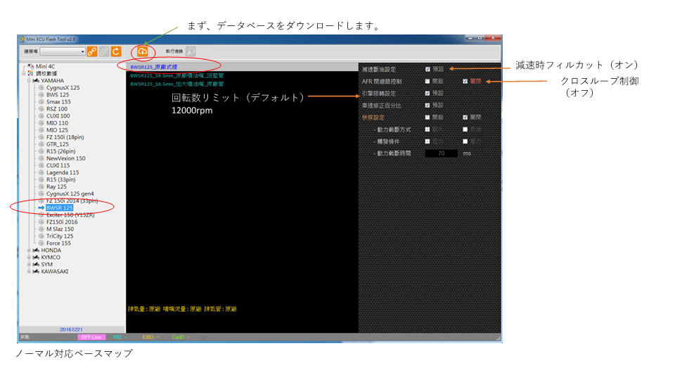675x380 pixels.
Task: Collapse the 調校數據 tree node
Action: [x=24, y=73]
